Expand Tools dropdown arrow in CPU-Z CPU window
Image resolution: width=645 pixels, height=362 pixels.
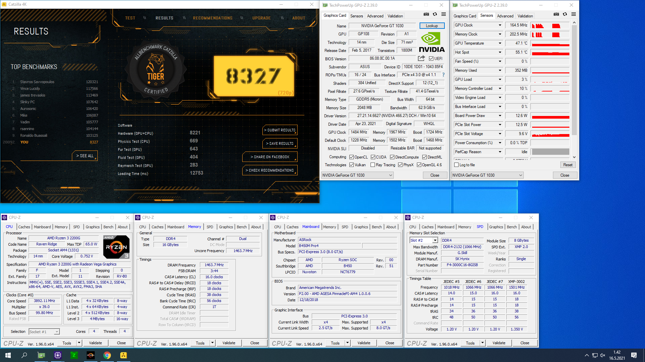(x=79, y=343)
